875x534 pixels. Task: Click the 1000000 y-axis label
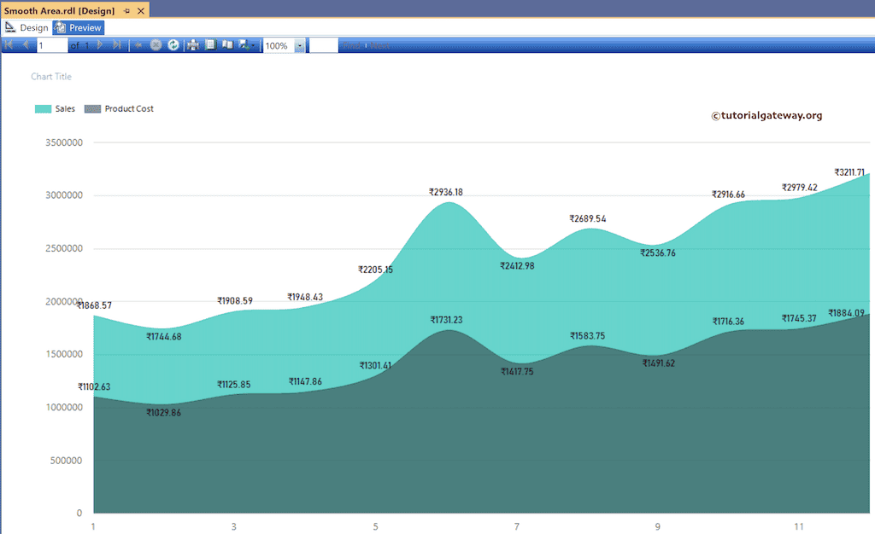pos(64,407)
